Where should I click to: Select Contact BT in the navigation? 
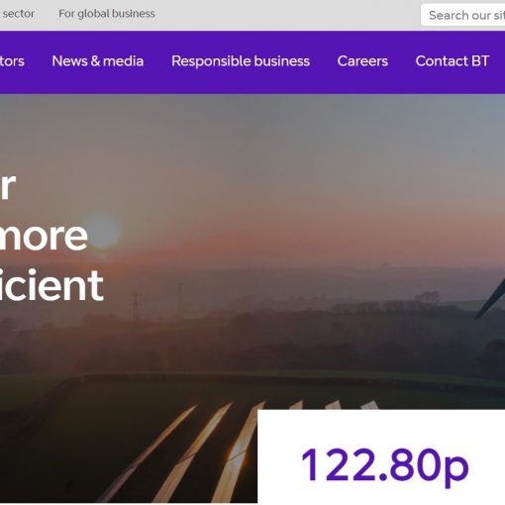[x=453, y=61]
